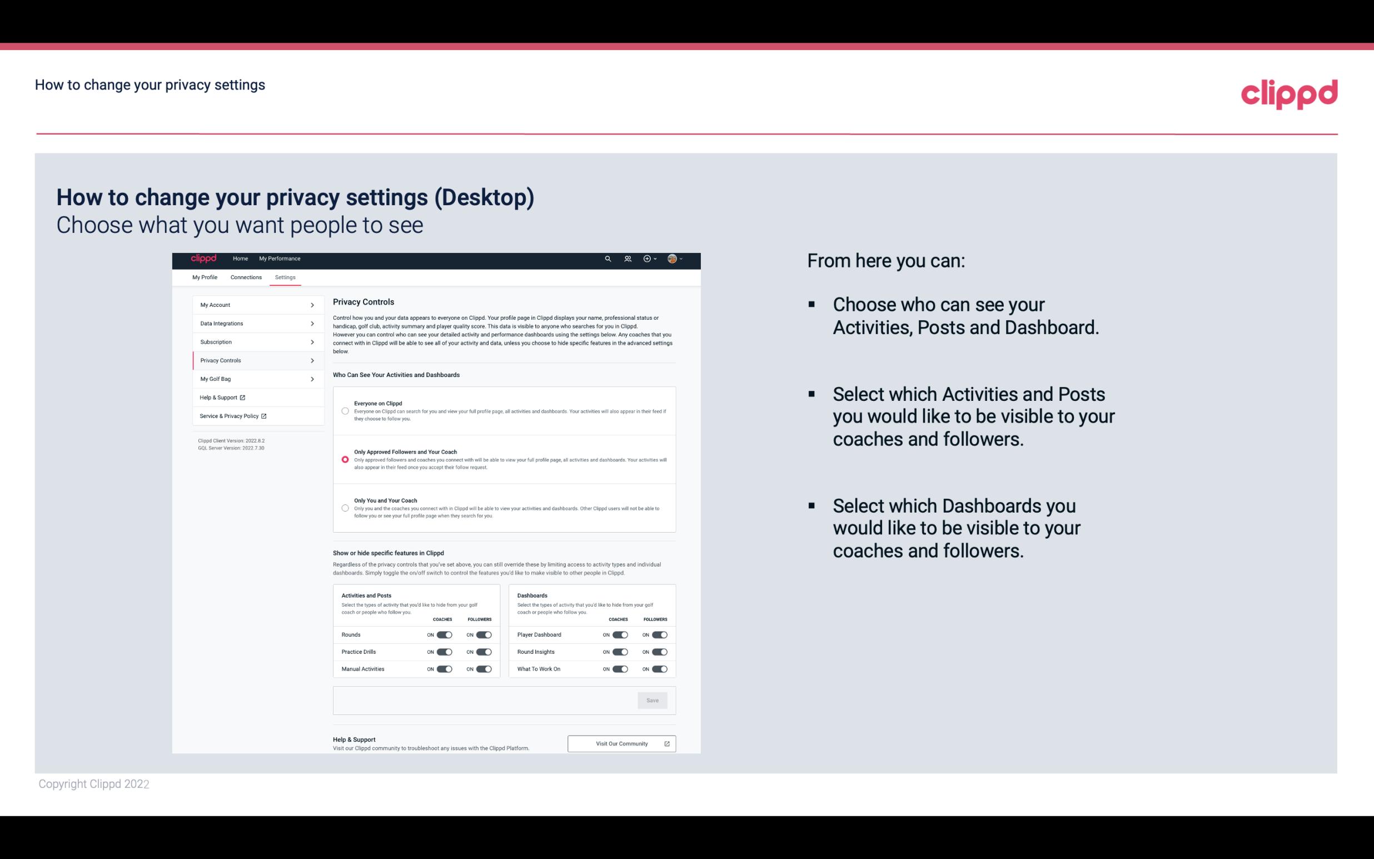Select the My Profile tab icon
The image size is (1374, 859).
tap(205, 277)
